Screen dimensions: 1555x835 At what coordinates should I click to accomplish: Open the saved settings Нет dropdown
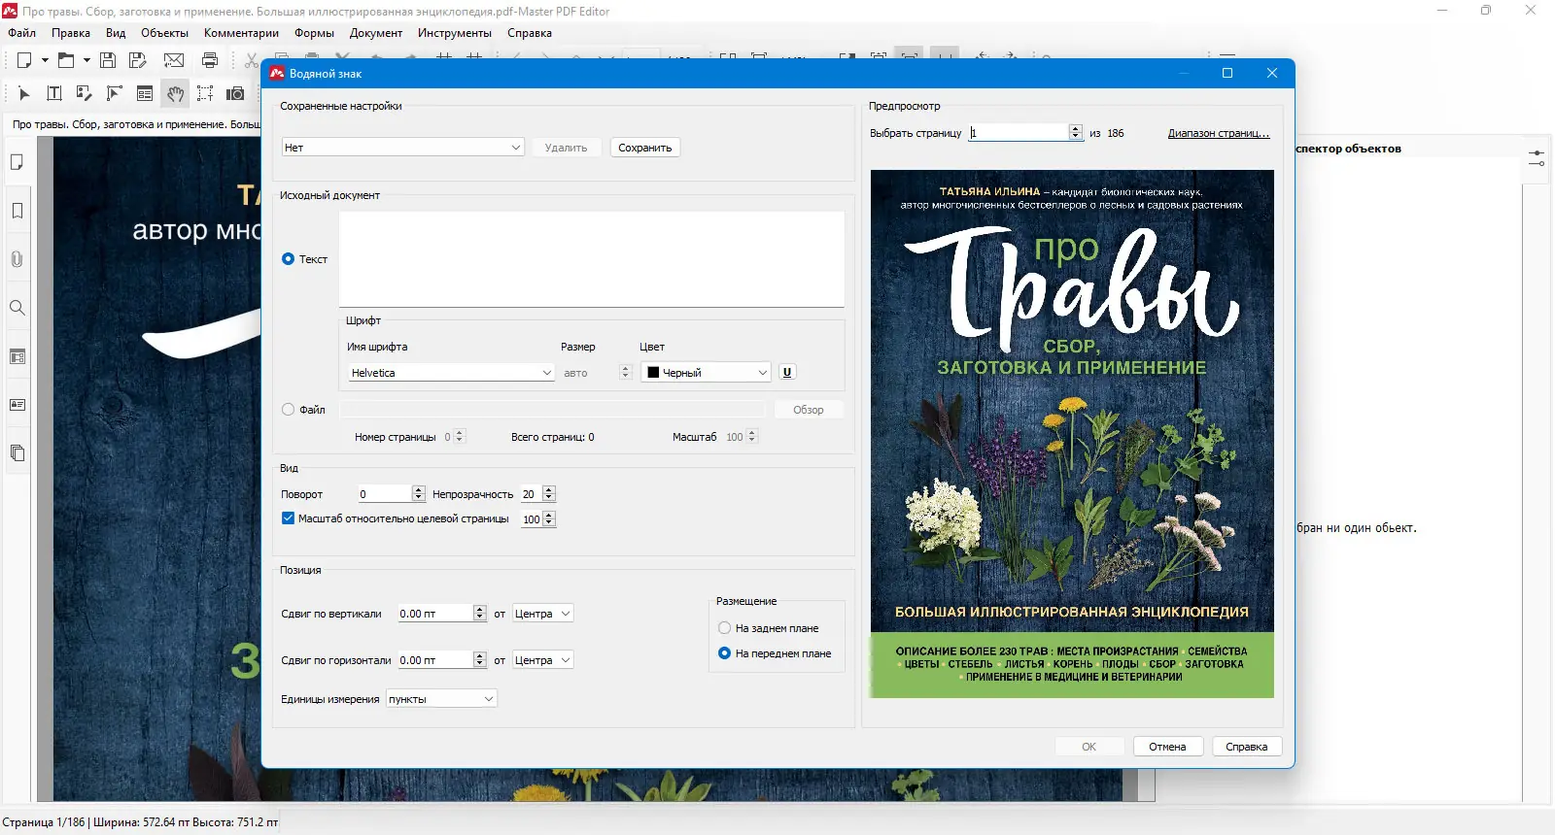click(x=403, y=148)
